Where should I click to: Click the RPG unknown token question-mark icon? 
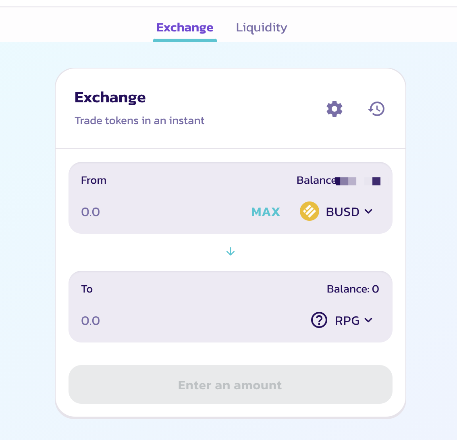[x=319, y=320]
